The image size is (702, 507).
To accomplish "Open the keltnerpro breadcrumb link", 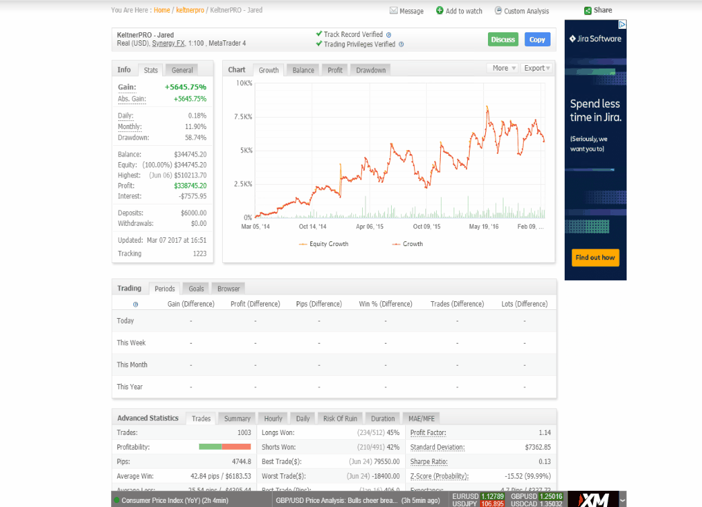I will 190,10.
